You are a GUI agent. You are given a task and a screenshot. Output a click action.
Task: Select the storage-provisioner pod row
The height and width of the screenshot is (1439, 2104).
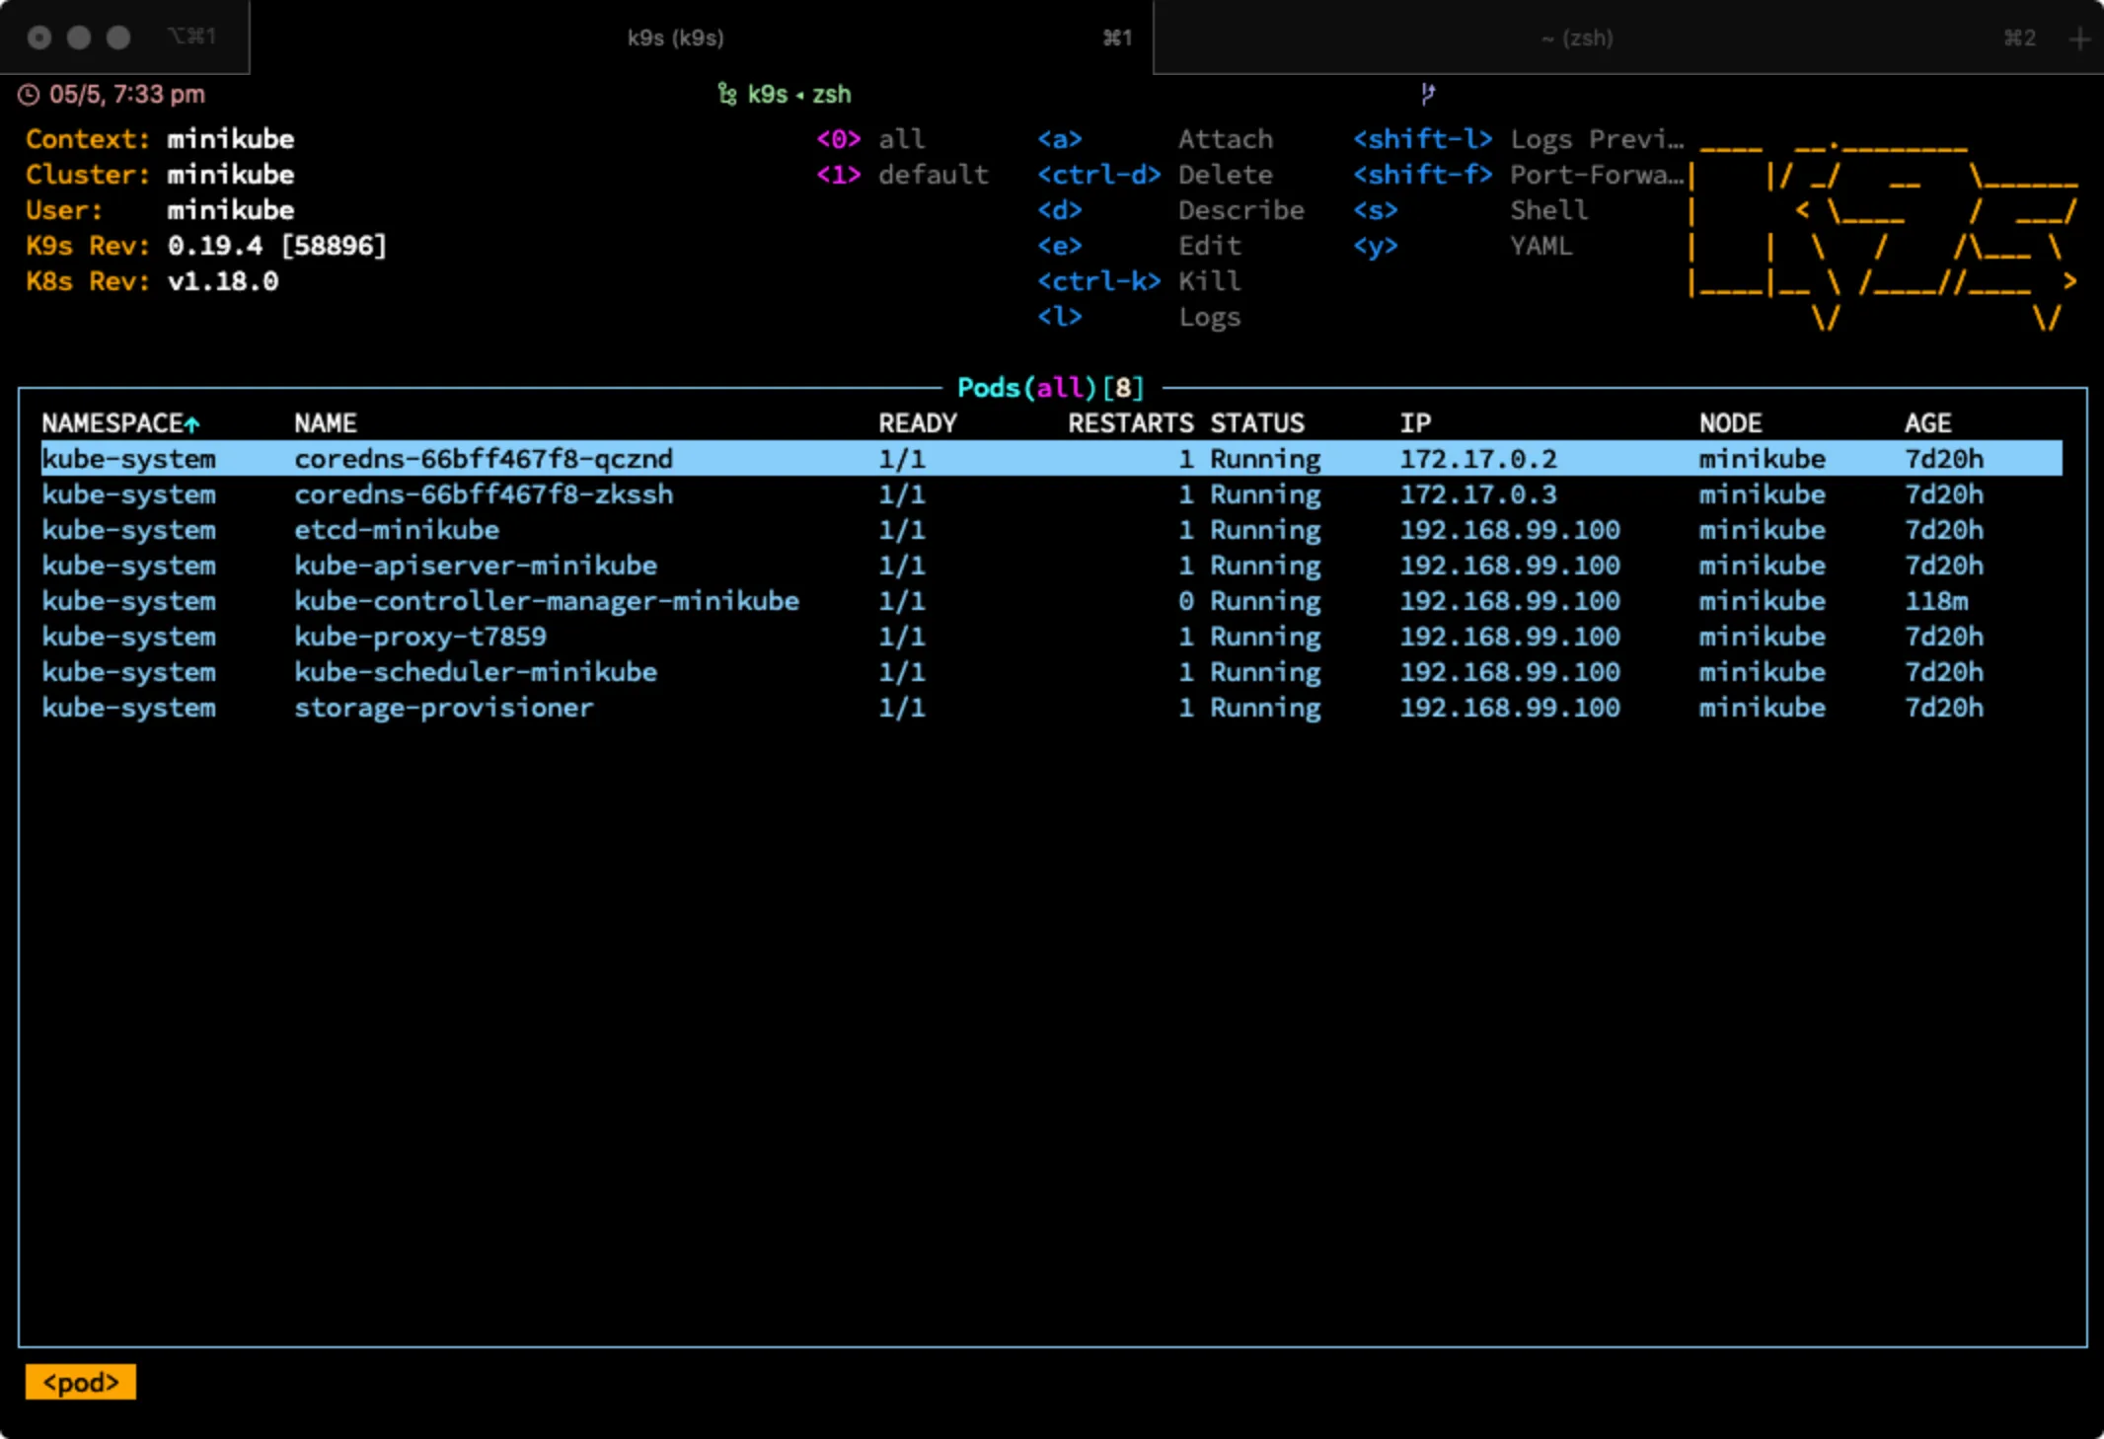pyautogui.click(x=1052, y=708)
